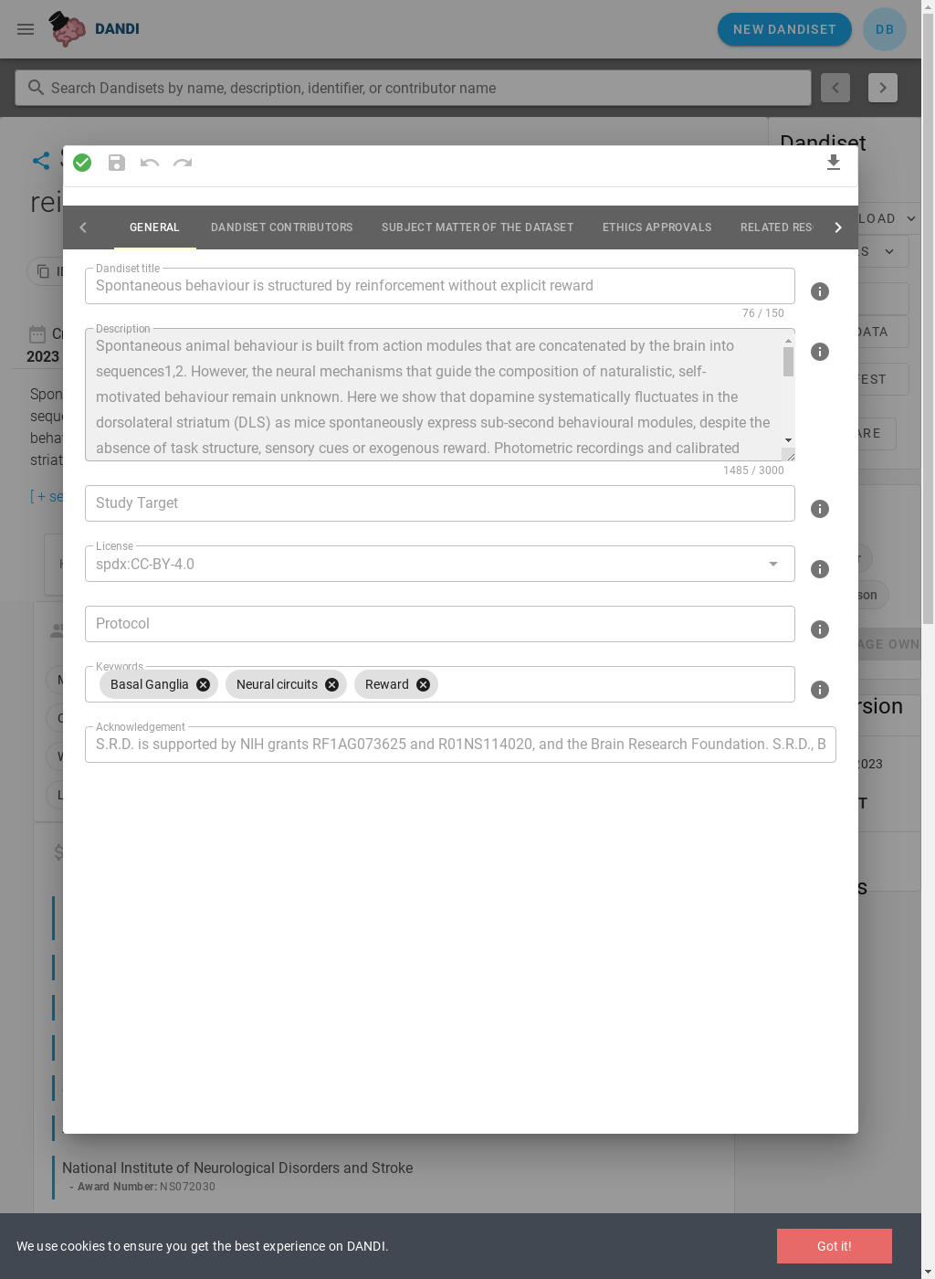Viewport: 935px width, 1279px height.
Task: Focus the Protocol field
Action: pos(440,624)
